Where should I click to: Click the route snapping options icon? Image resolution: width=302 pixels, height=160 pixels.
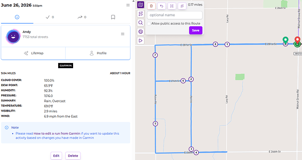[x=182, y=6]
